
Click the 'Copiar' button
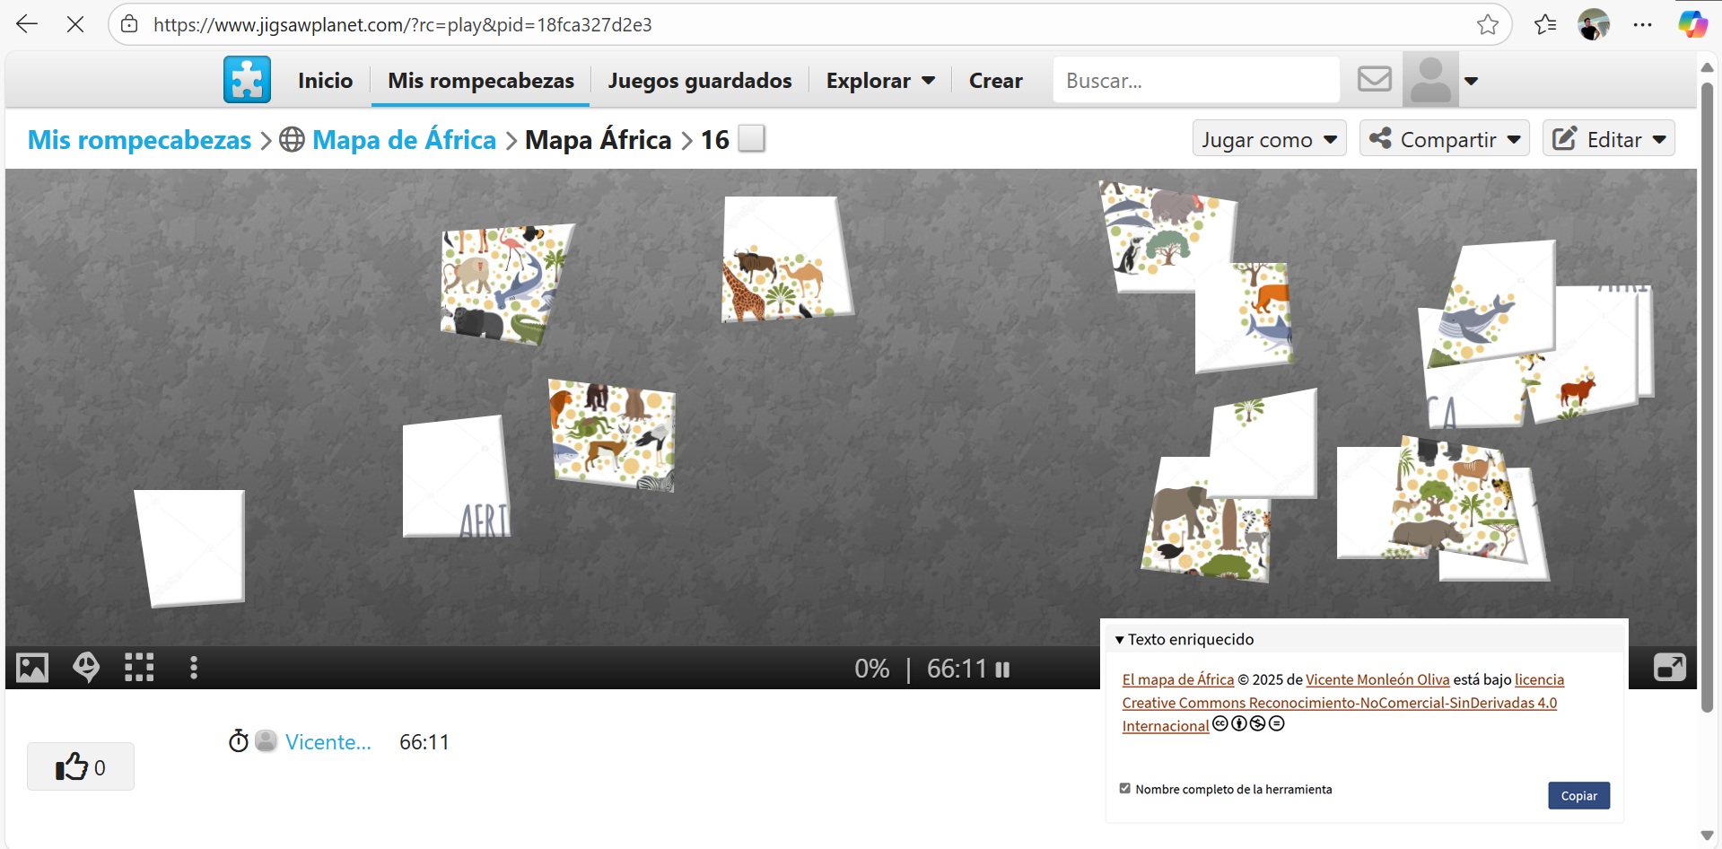pyautogui.click(x=1578, y=795)
